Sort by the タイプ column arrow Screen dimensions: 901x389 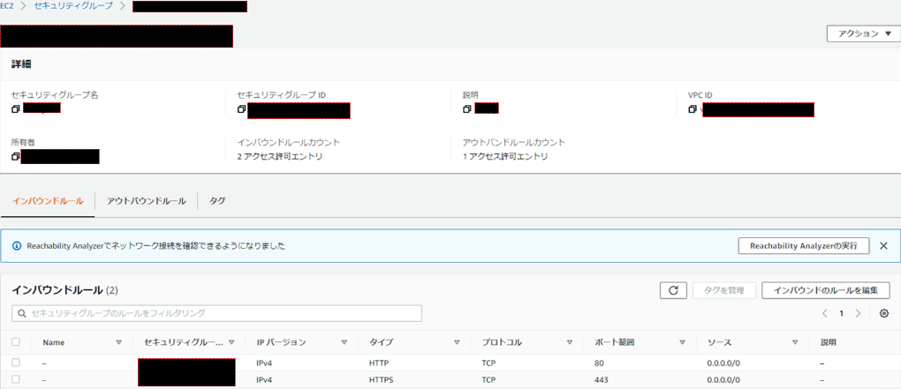457,342
